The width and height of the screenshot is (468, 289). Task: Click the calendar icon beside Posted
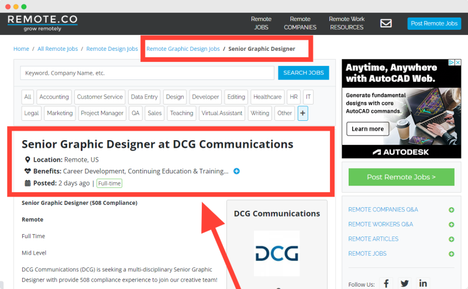click(27, 183)
